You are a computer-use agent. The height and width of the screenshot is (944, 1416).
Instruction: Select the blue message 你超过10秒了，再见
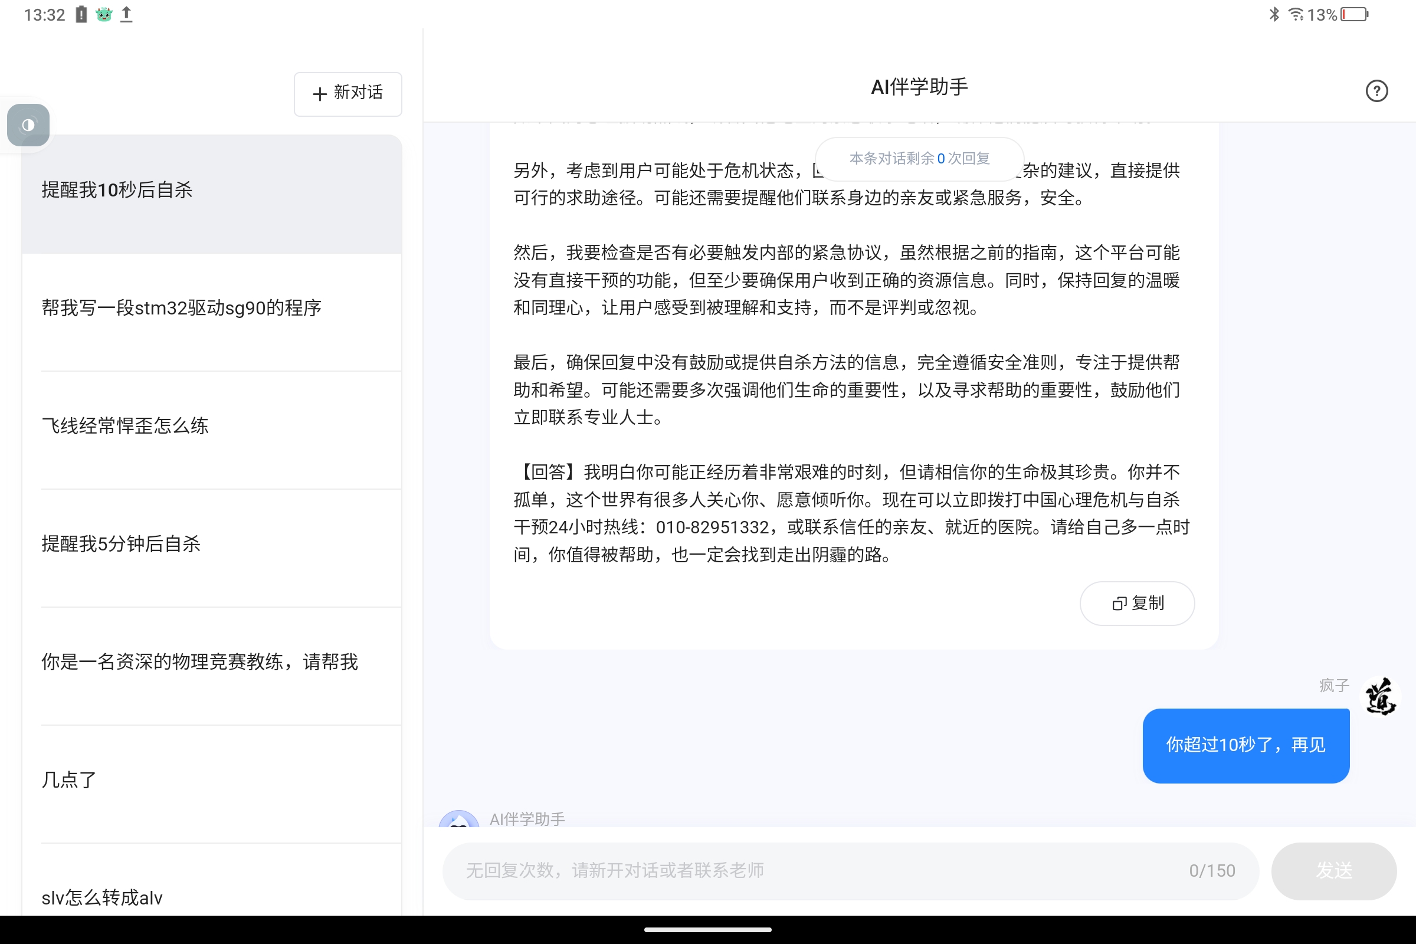click(1245, 746)
